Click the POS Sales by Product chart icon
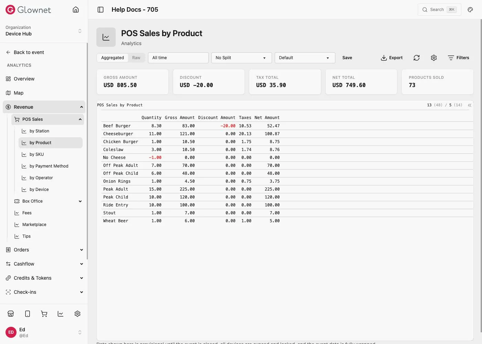This screenshot has height=344, width=482. click(106, 37)
